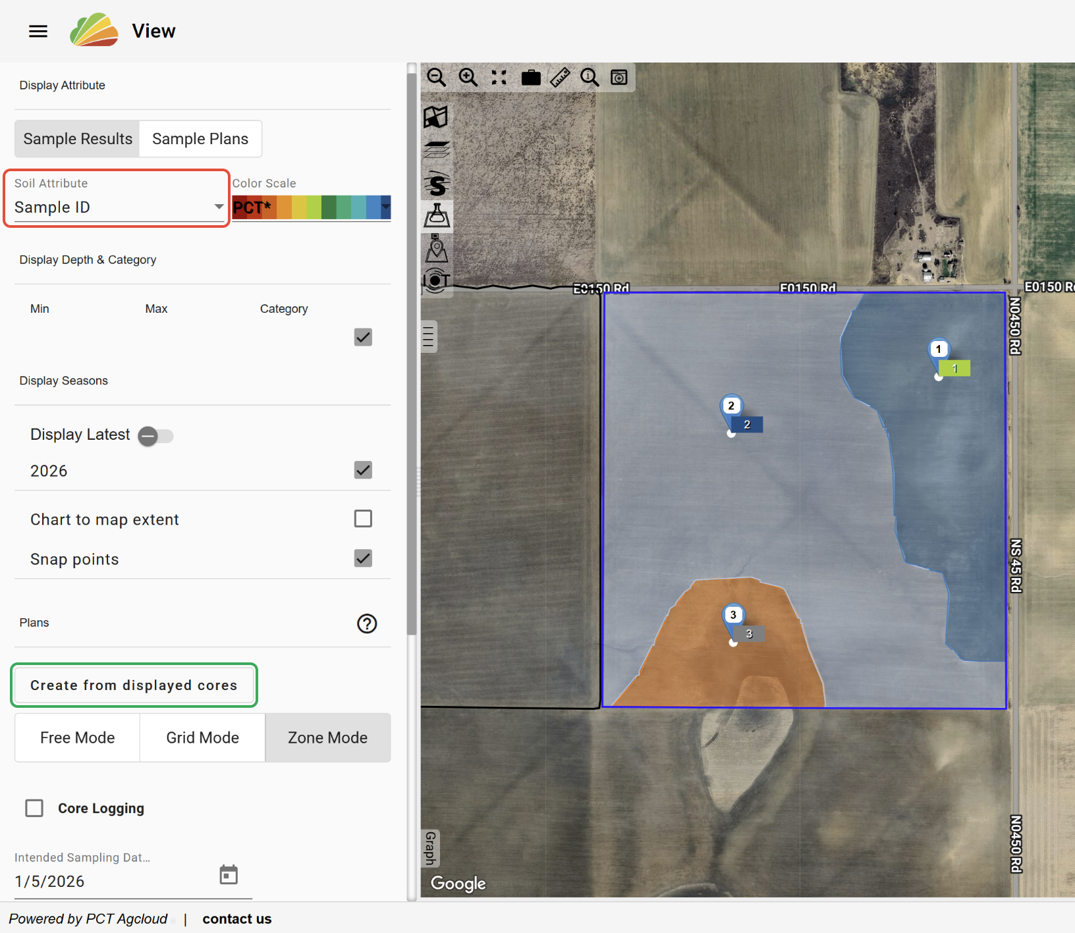
Task: Click the zoom in magnifier icon
Action: point(468,78)
